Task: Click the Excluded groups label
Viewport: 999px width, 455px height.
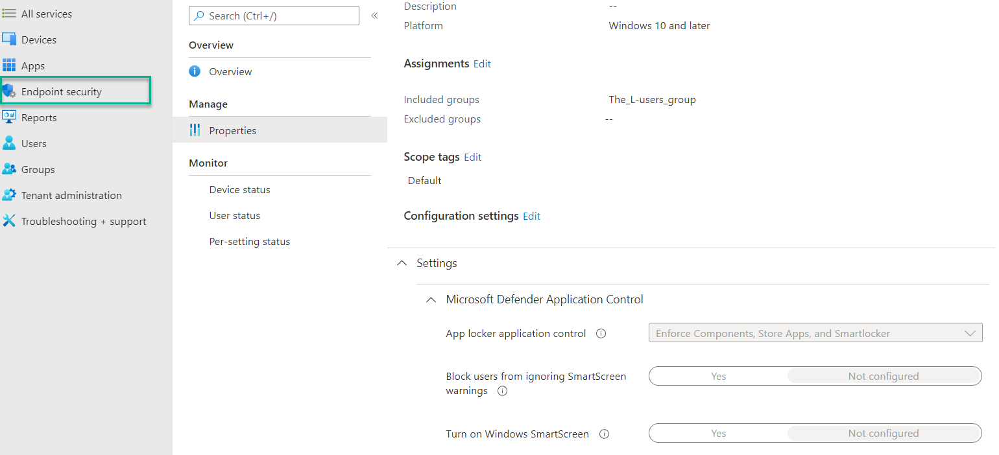Action: click(x=442, y=119)
